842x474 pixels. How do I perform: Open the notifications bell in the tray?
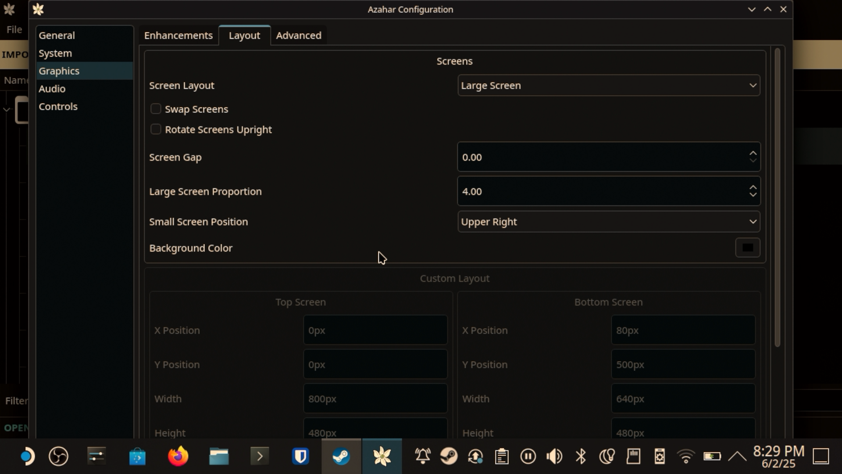[x=423, y=456]
